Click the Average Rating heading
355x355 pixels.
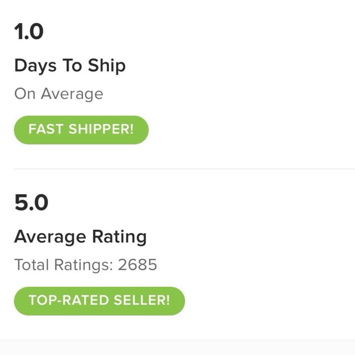point(80,237)
